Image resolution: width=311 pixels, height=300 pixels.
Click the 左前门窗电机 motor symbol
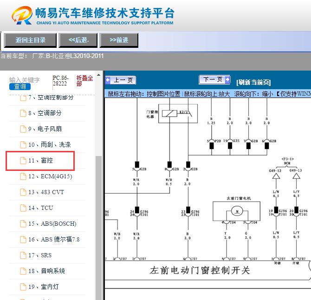click(236, 211)
